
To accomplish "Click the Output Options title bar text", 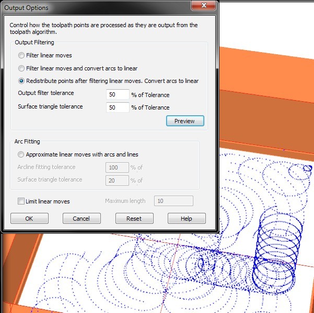I will [x=27, y=8].
